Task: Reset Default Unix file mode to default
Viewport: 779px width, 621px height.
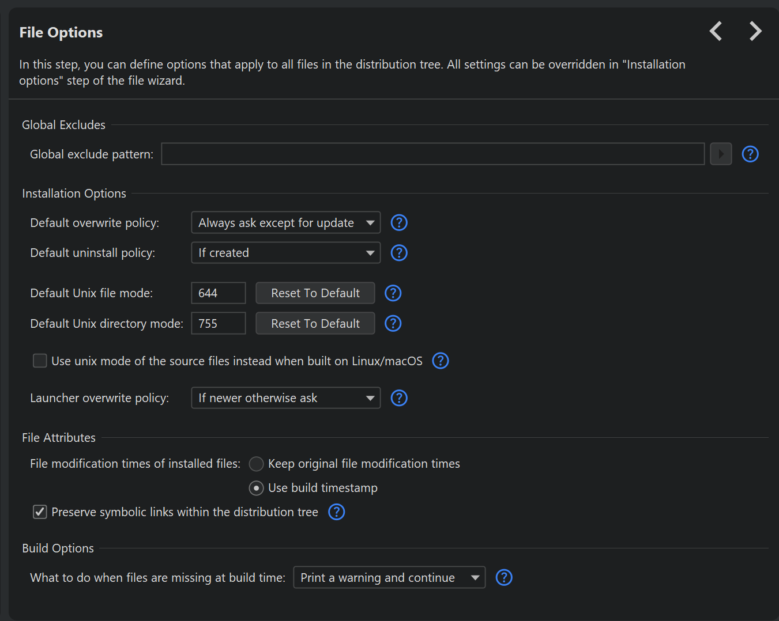Action: 315,293
